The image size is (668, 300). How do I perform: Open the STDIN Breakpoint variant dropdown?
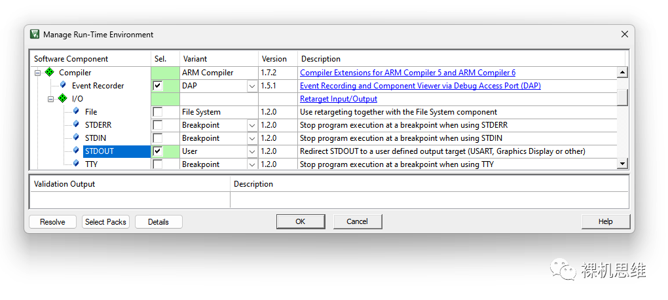[x=251, y=138]
